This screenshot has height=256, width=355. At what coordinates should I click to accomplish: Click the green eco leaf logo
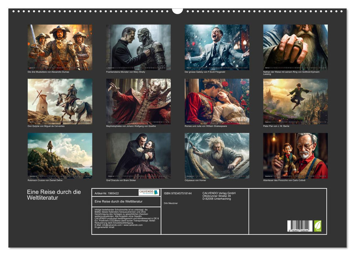coord(318,226)
